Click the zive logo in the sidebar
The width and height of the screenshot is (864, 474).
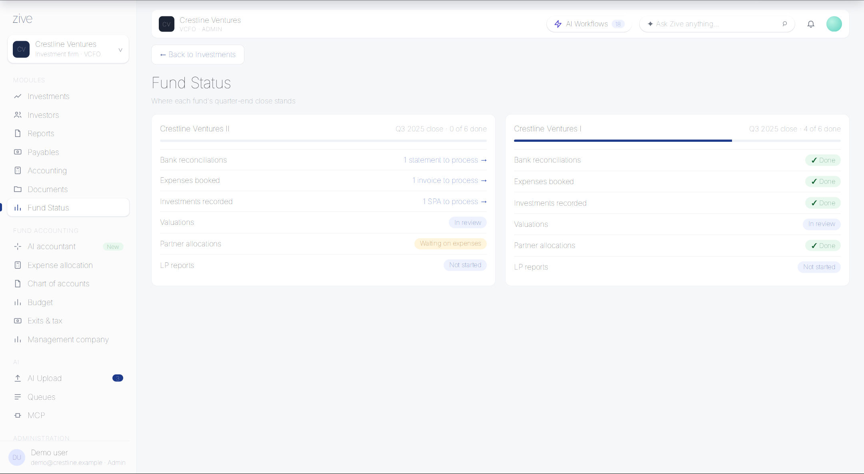pyautogui.click(x=22, y=19)
